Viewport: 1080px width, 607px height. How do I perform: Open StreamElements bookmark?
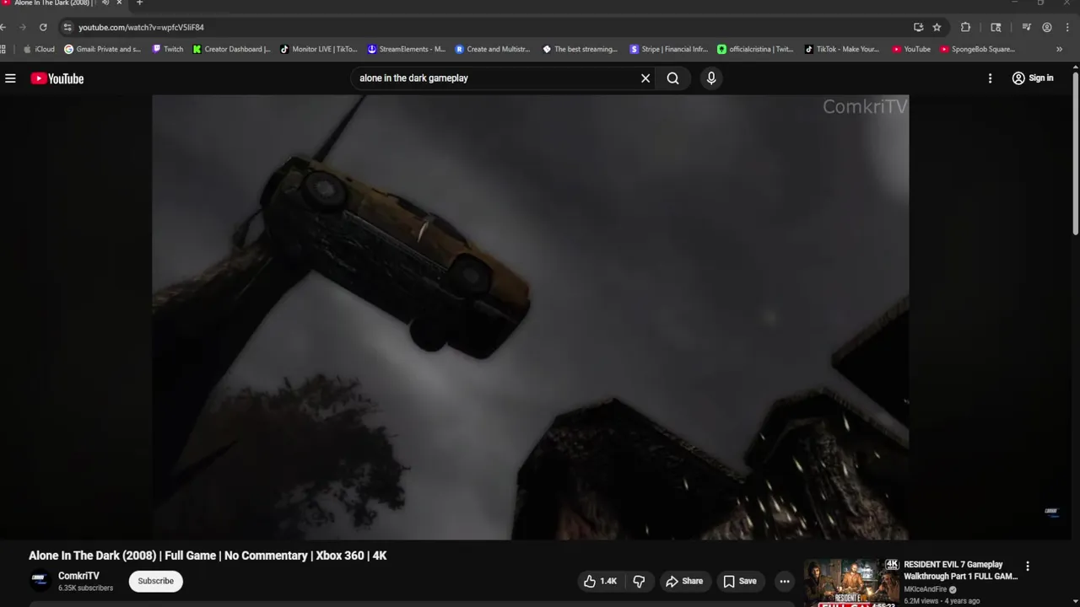point(406,49)
